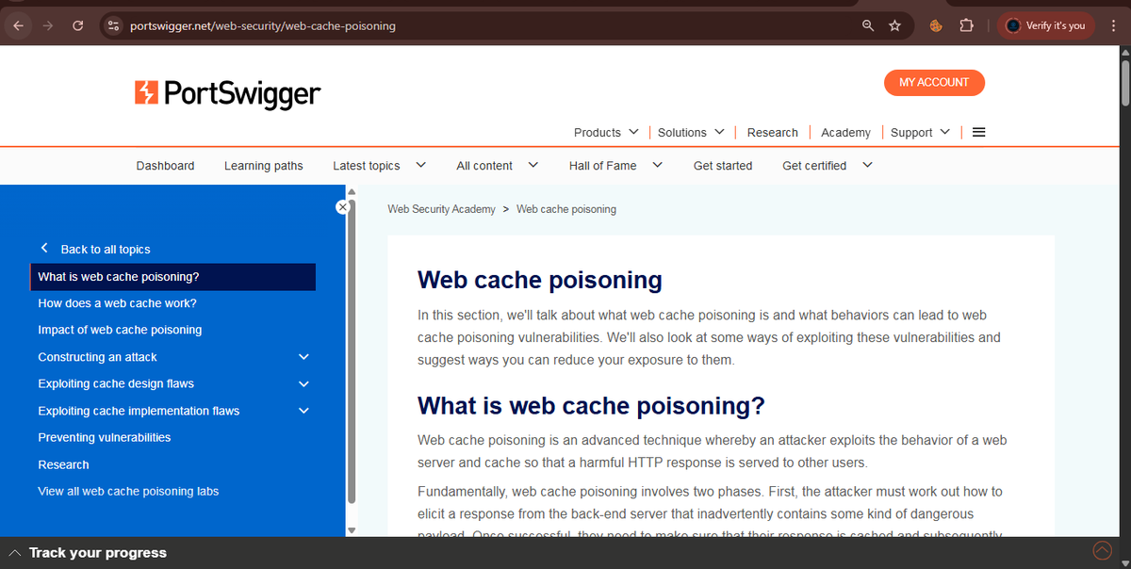This screenshot has height=569, width=1131.
Task: Open Exploiting cache design flaws topic
Action: click(x=116, y=383)
